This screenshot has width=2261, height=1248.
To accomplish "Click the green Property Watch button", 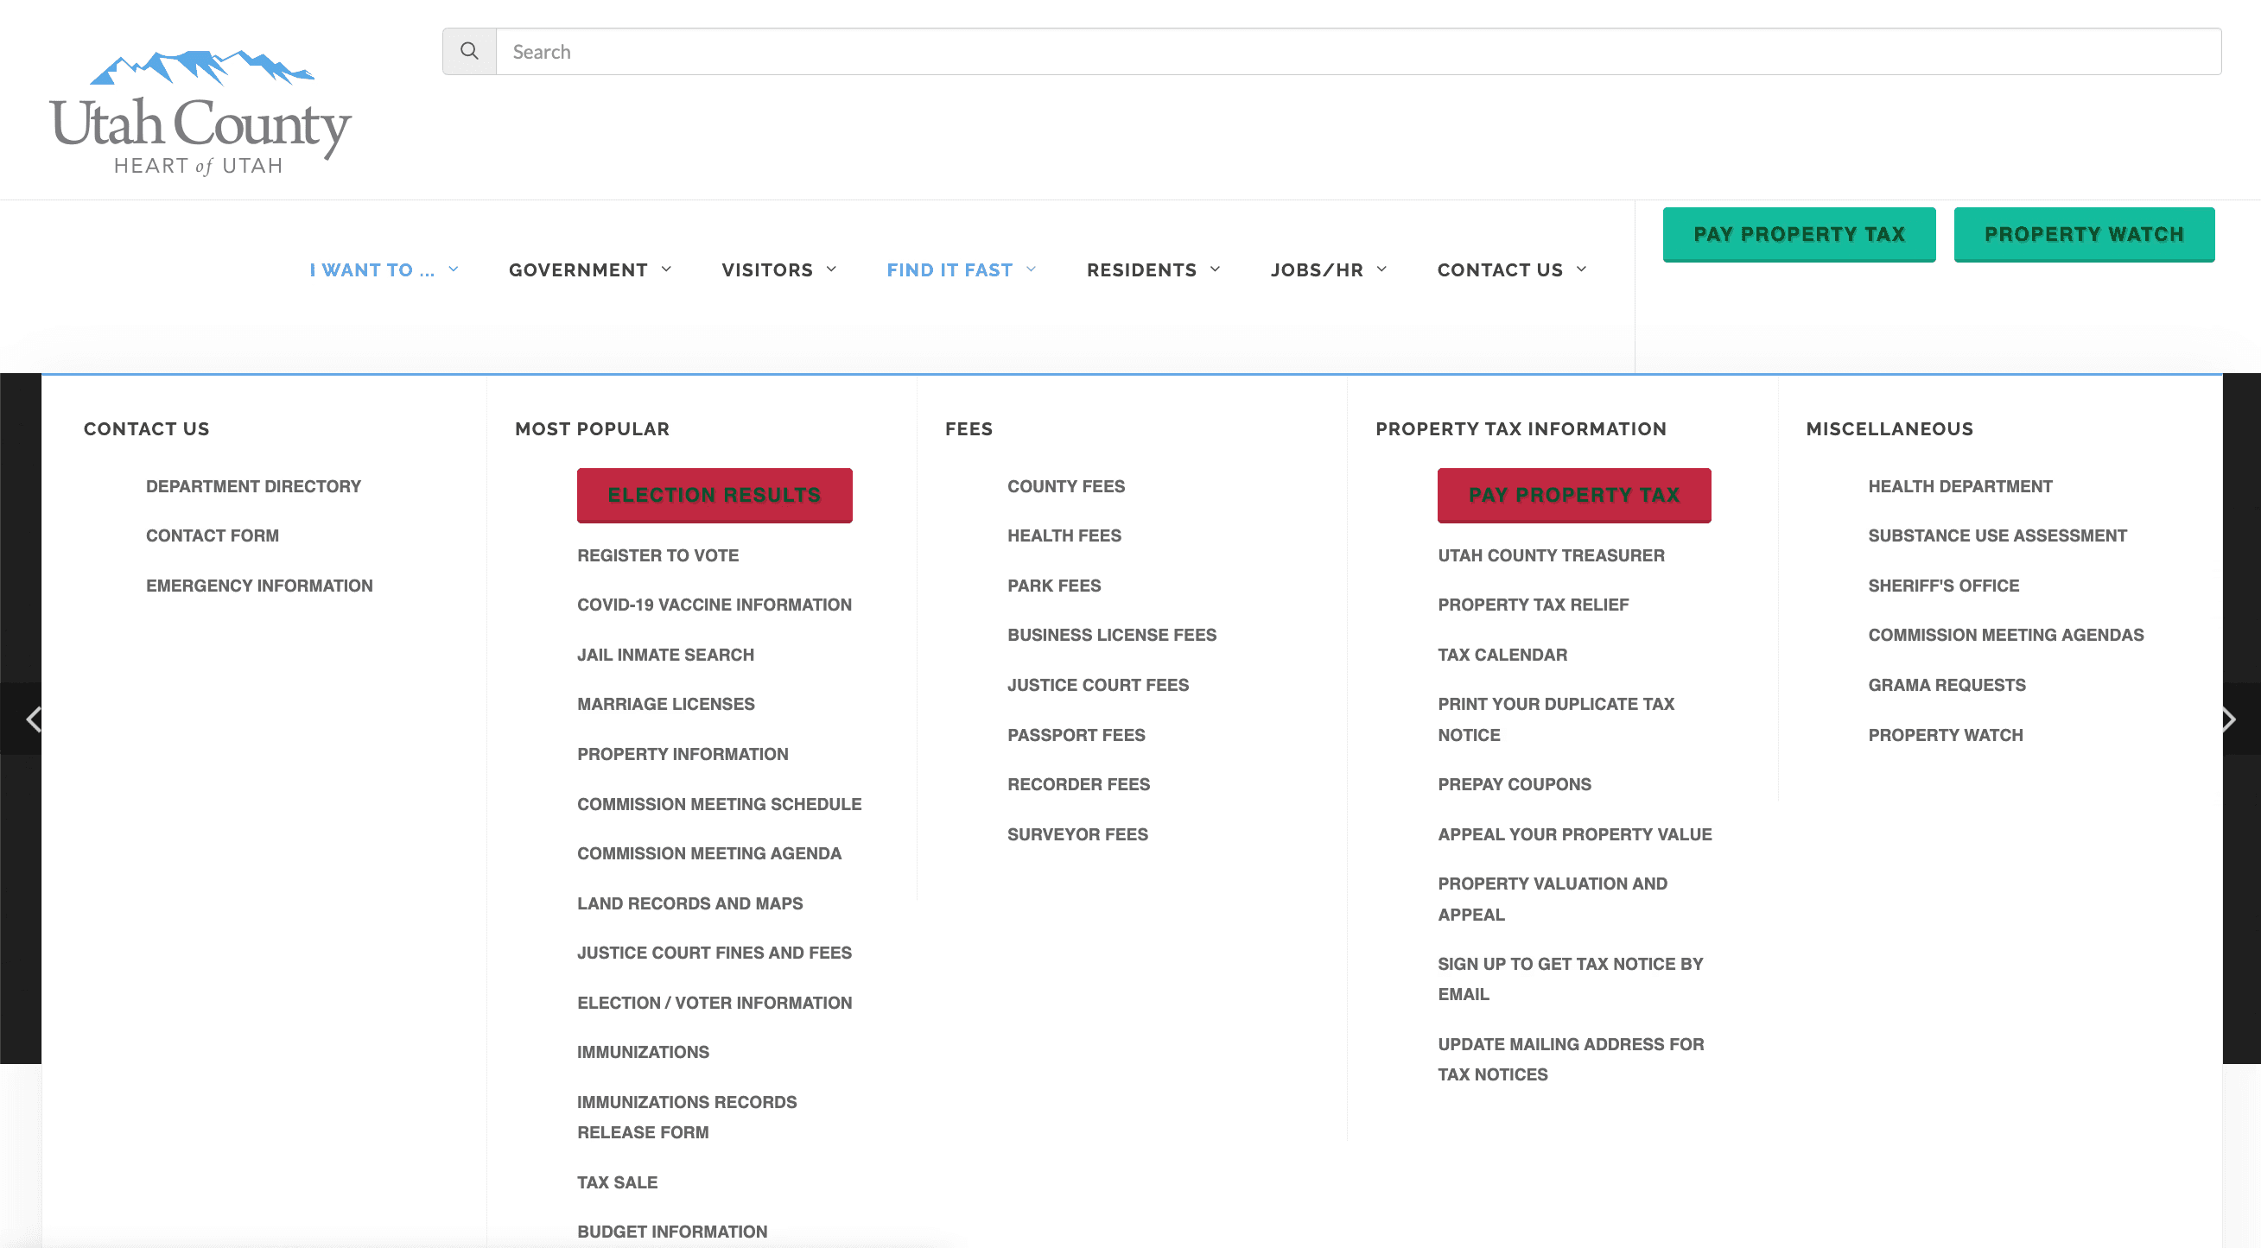I will pos(2085,234).
